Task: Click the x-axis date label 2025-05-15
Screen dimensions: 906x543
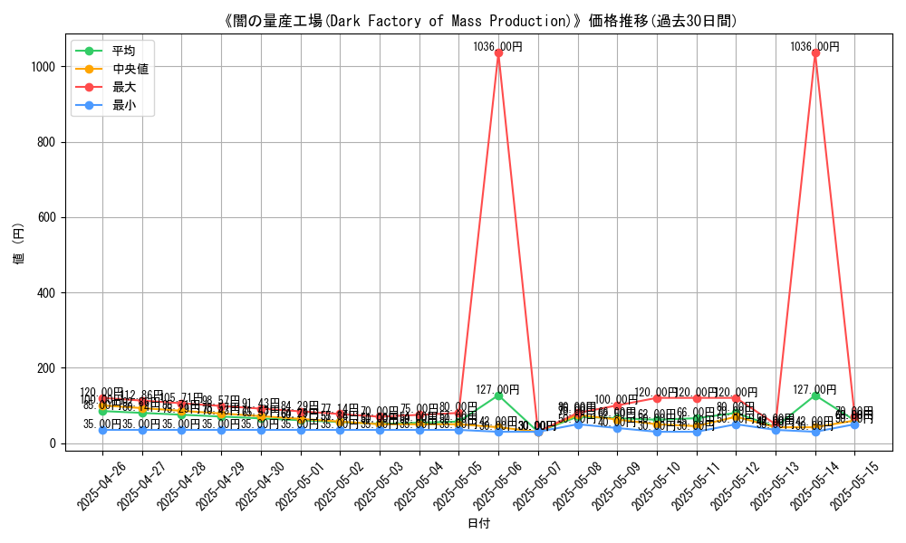Action: coord(853,485)
